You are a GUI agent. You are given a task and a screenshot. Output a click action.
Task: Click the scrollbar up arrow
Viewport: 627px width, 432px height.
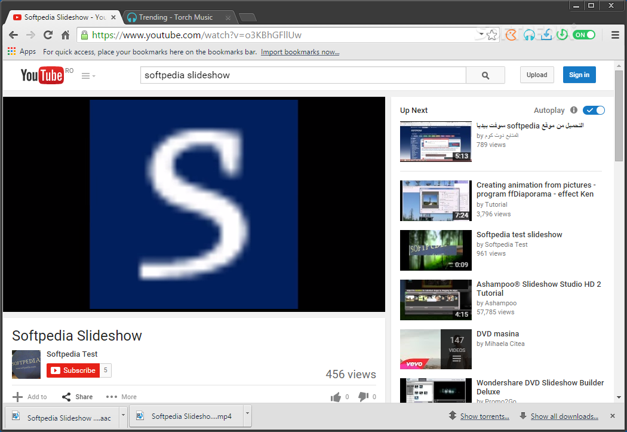click(x=619, y=66)
